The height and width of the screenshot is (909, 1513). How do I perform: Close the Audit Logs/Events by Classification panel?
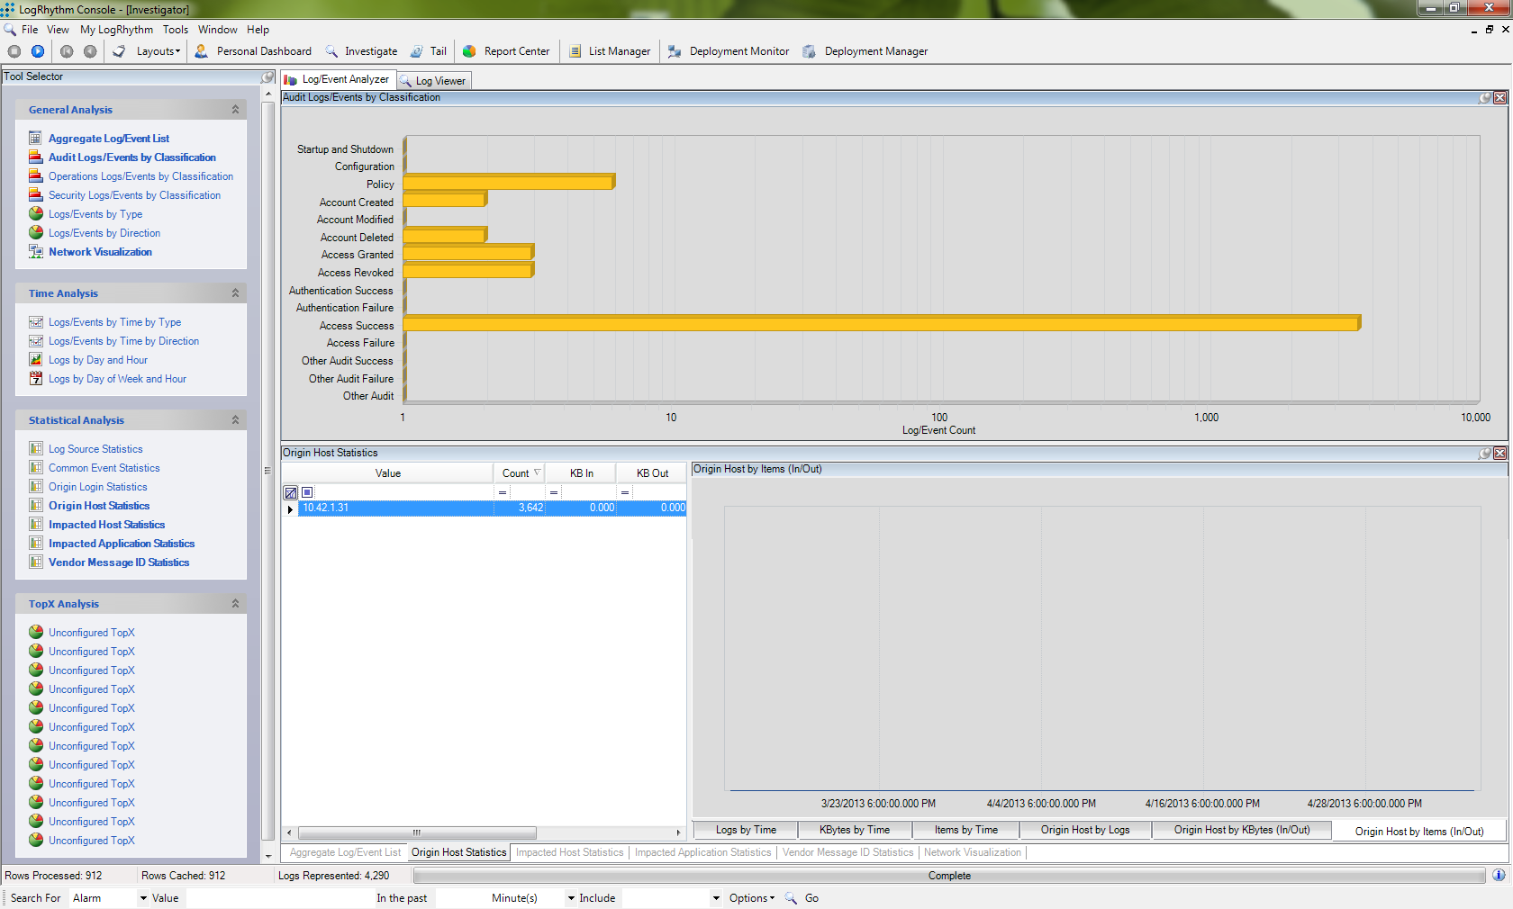[1500, 97]
